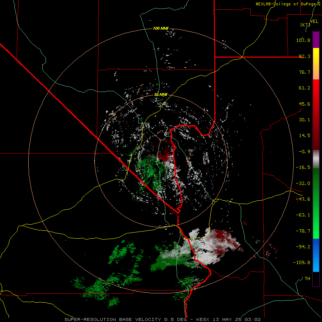Click the 50 NMI range ring label
This screenshot has width=322, height=322.
click(x=161, y=94)
